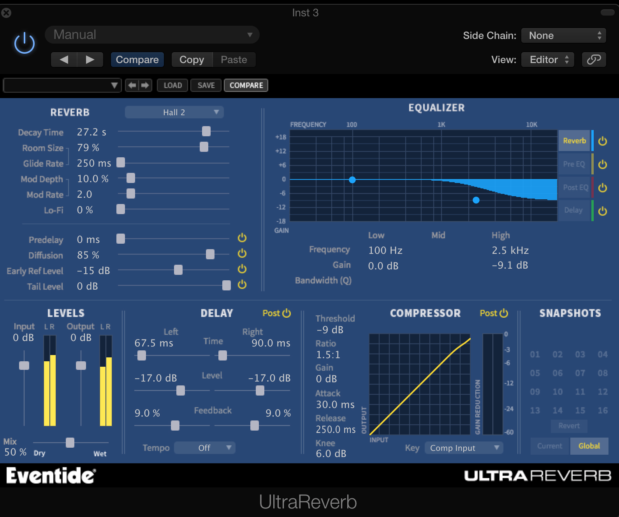The height and width of the screenshot is (517, 619).
Task: Click the Compare button in header
Action: click(x=137, y=60)
